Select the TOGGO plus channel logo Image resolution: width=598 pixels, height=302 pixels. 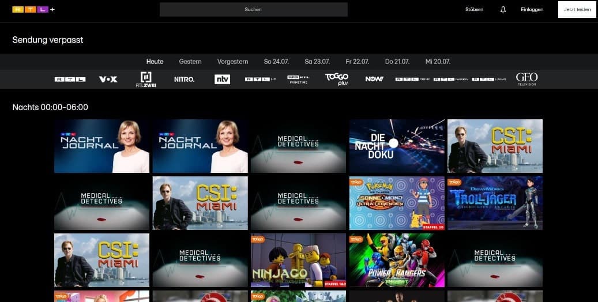(x=337, y=79)
